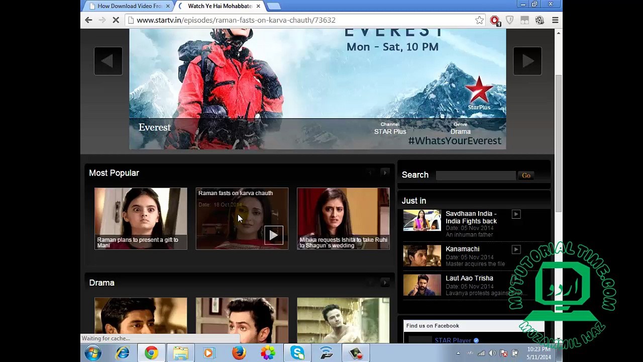The height and width of the screenshot is (362, 643).
Task: Click the grey shield extension icon
Action: (x=509, y=20)
